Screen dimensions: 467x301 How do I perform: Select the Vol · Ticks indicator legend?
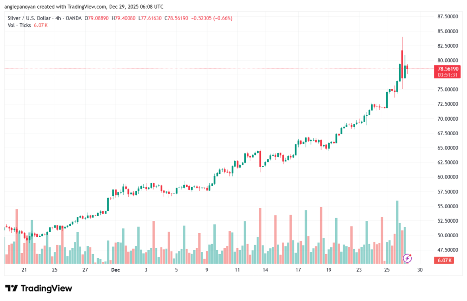pyautogui.click(x=19, y=25)
